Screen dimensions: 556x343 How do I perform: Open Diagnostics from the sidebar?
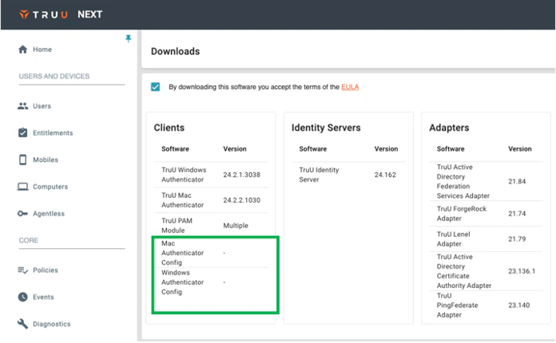pos(52,324)
